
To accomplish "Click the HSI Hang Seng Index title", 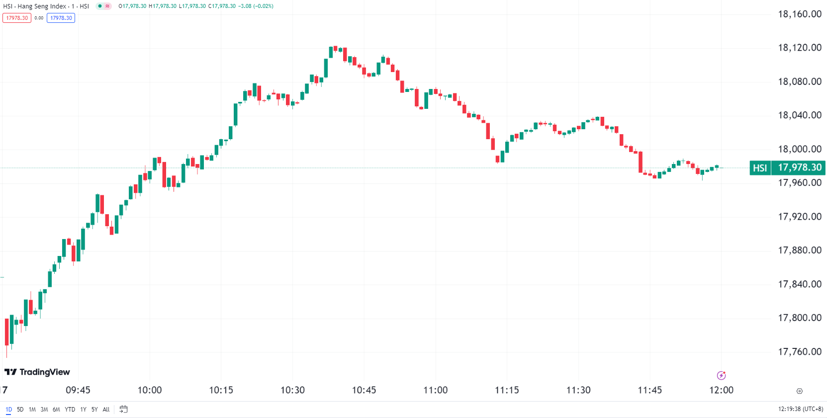I will (46, 6).
